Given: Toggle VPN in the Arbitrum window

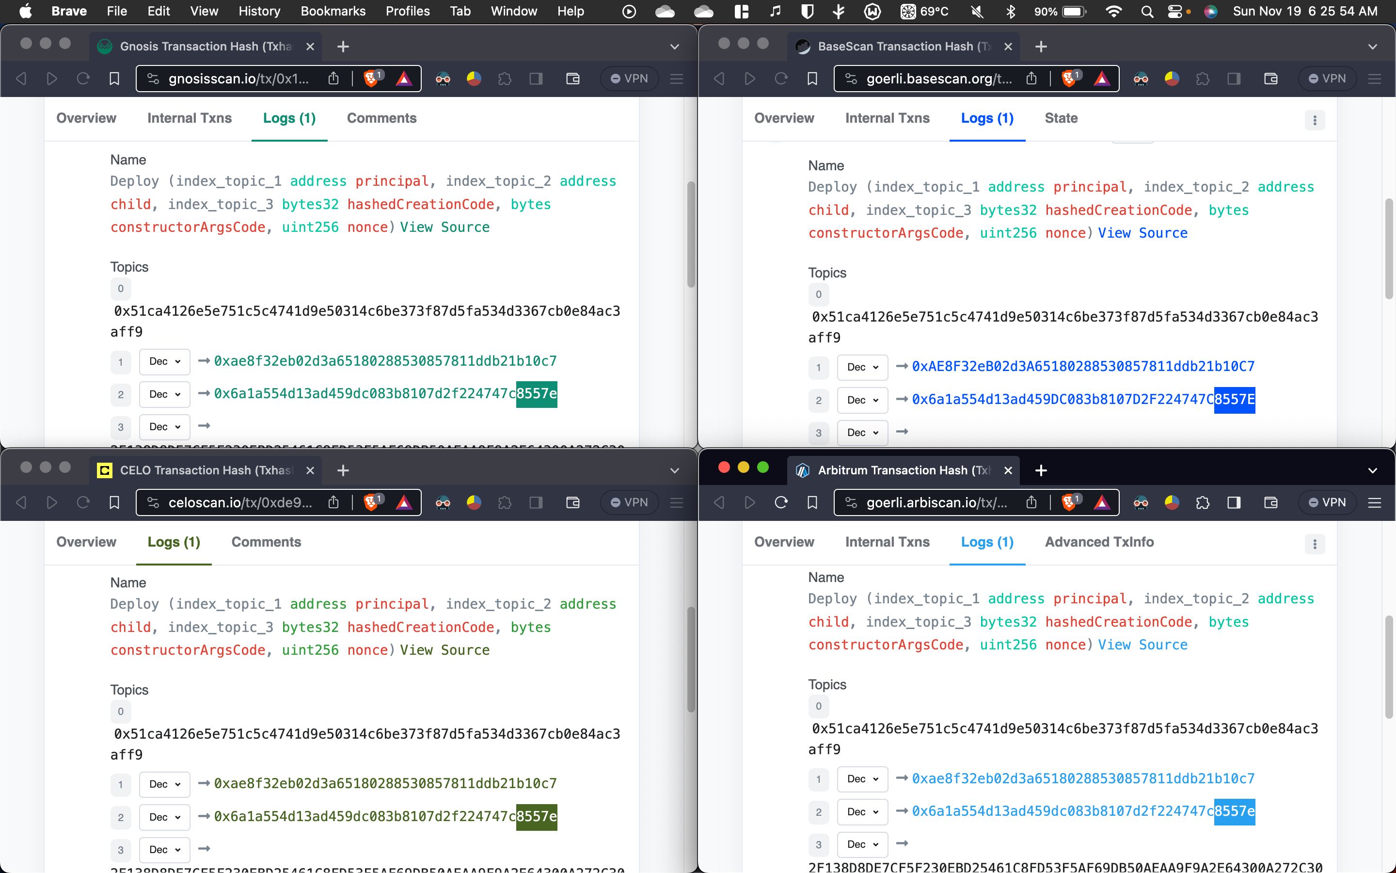Looking at the screenshot, I should tap(1327, 502).
